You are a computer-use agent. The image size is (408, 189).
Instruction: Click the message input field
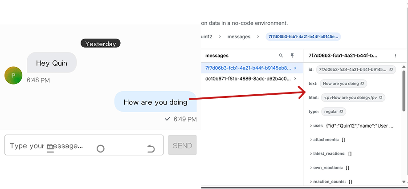pyautogui.click(x=84, y=145)
